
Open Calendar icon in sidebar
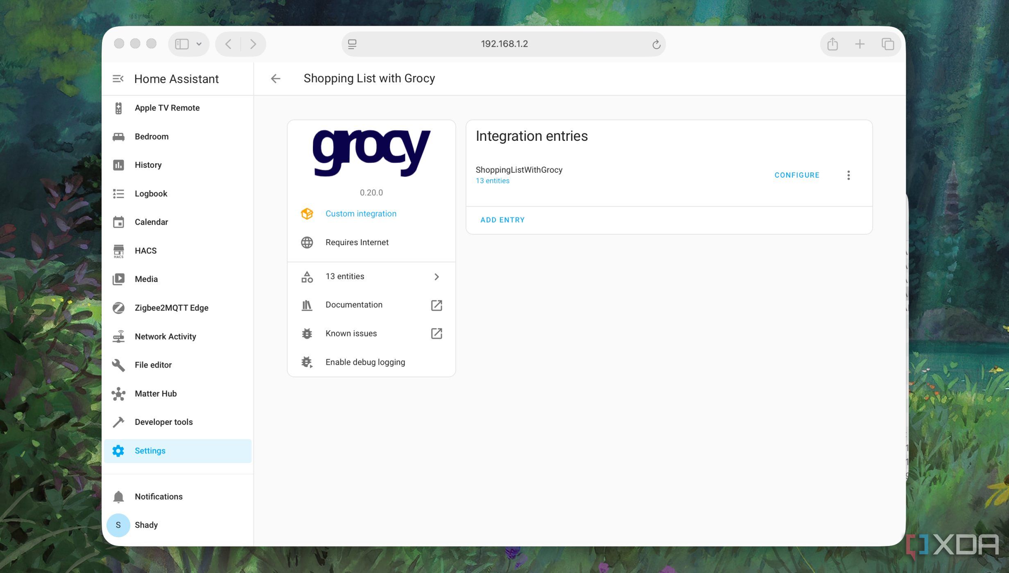click(118, 222)
